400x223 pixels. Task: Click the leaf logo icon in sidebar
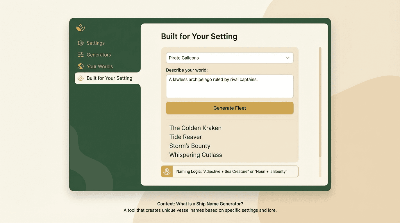pyautogui.click(x=81, y=28)
